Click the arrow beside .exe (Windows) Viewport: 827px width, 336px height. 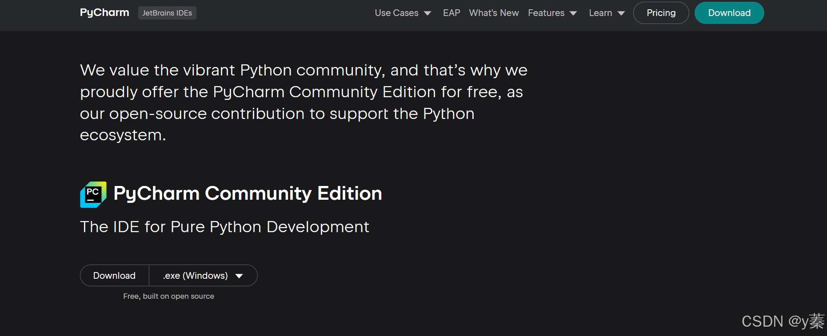pyautogui.click(x=239, y=276)
